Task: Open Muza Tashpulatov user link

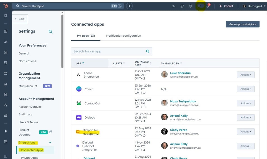Action: [183, 101]
